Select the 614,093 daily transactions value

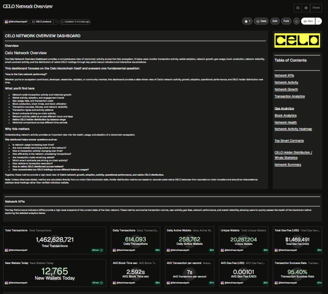135,239
